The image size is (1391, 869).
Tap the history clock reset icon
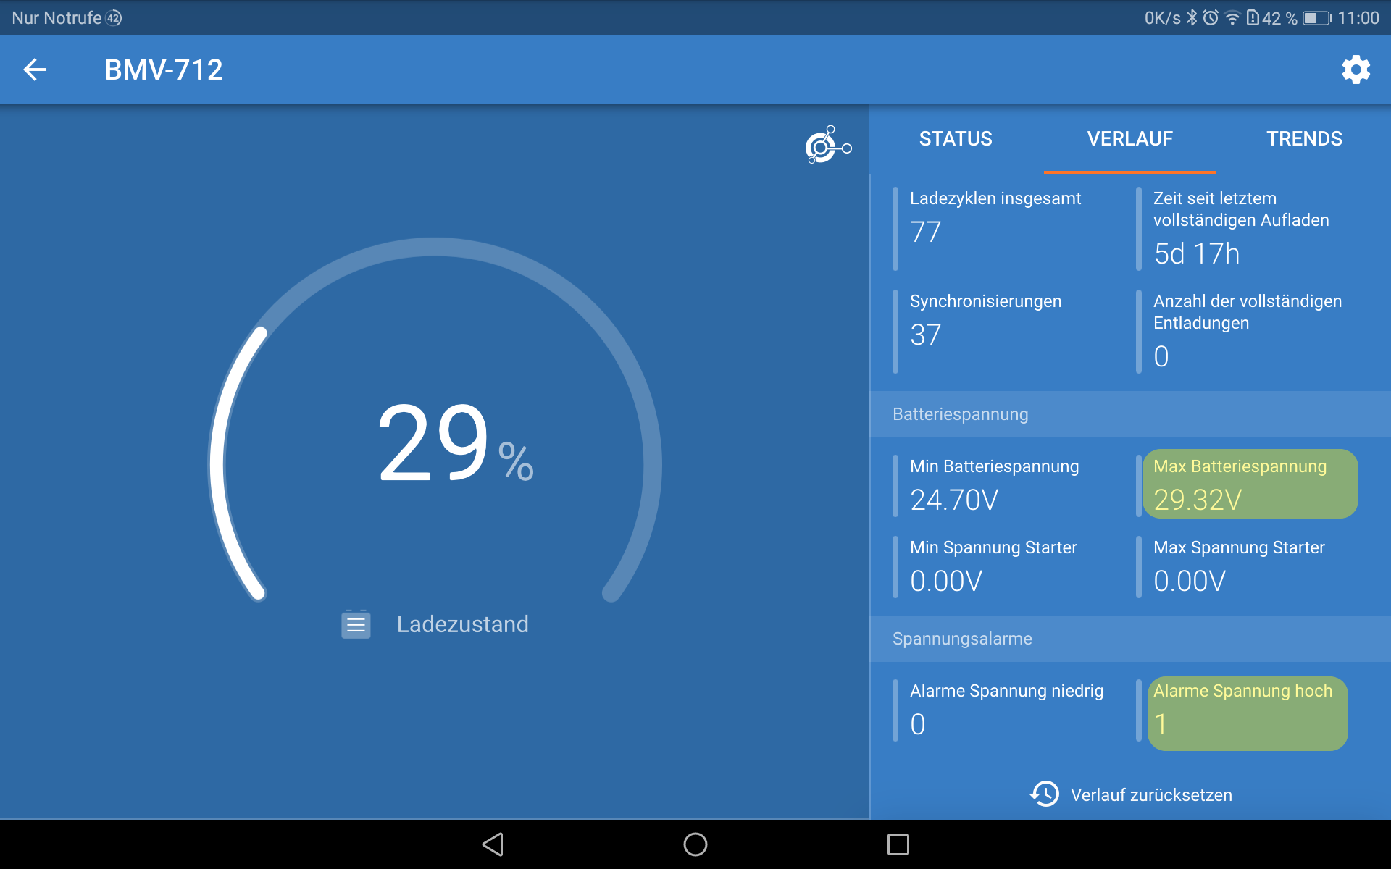coord(1044,794)
